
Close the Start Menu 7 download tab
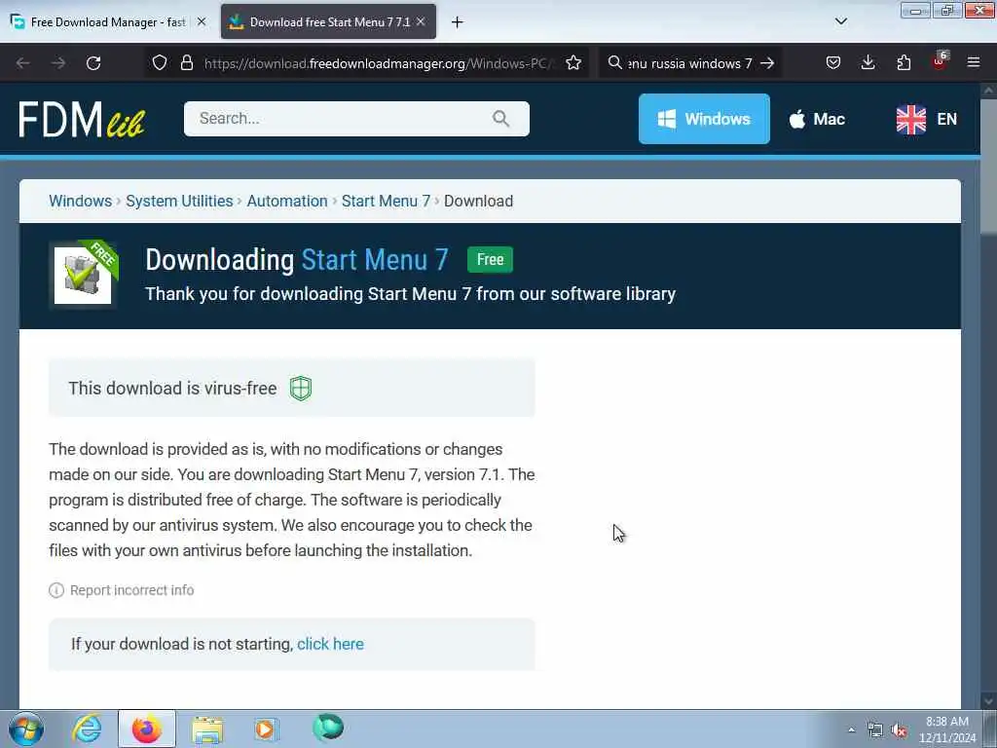pyautogui.click(x=421, y=21)
